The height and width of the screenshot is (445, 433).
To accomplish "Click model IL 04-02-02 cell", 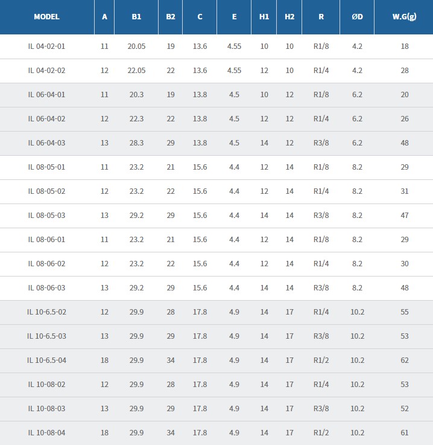I will [x=46, y=71].
